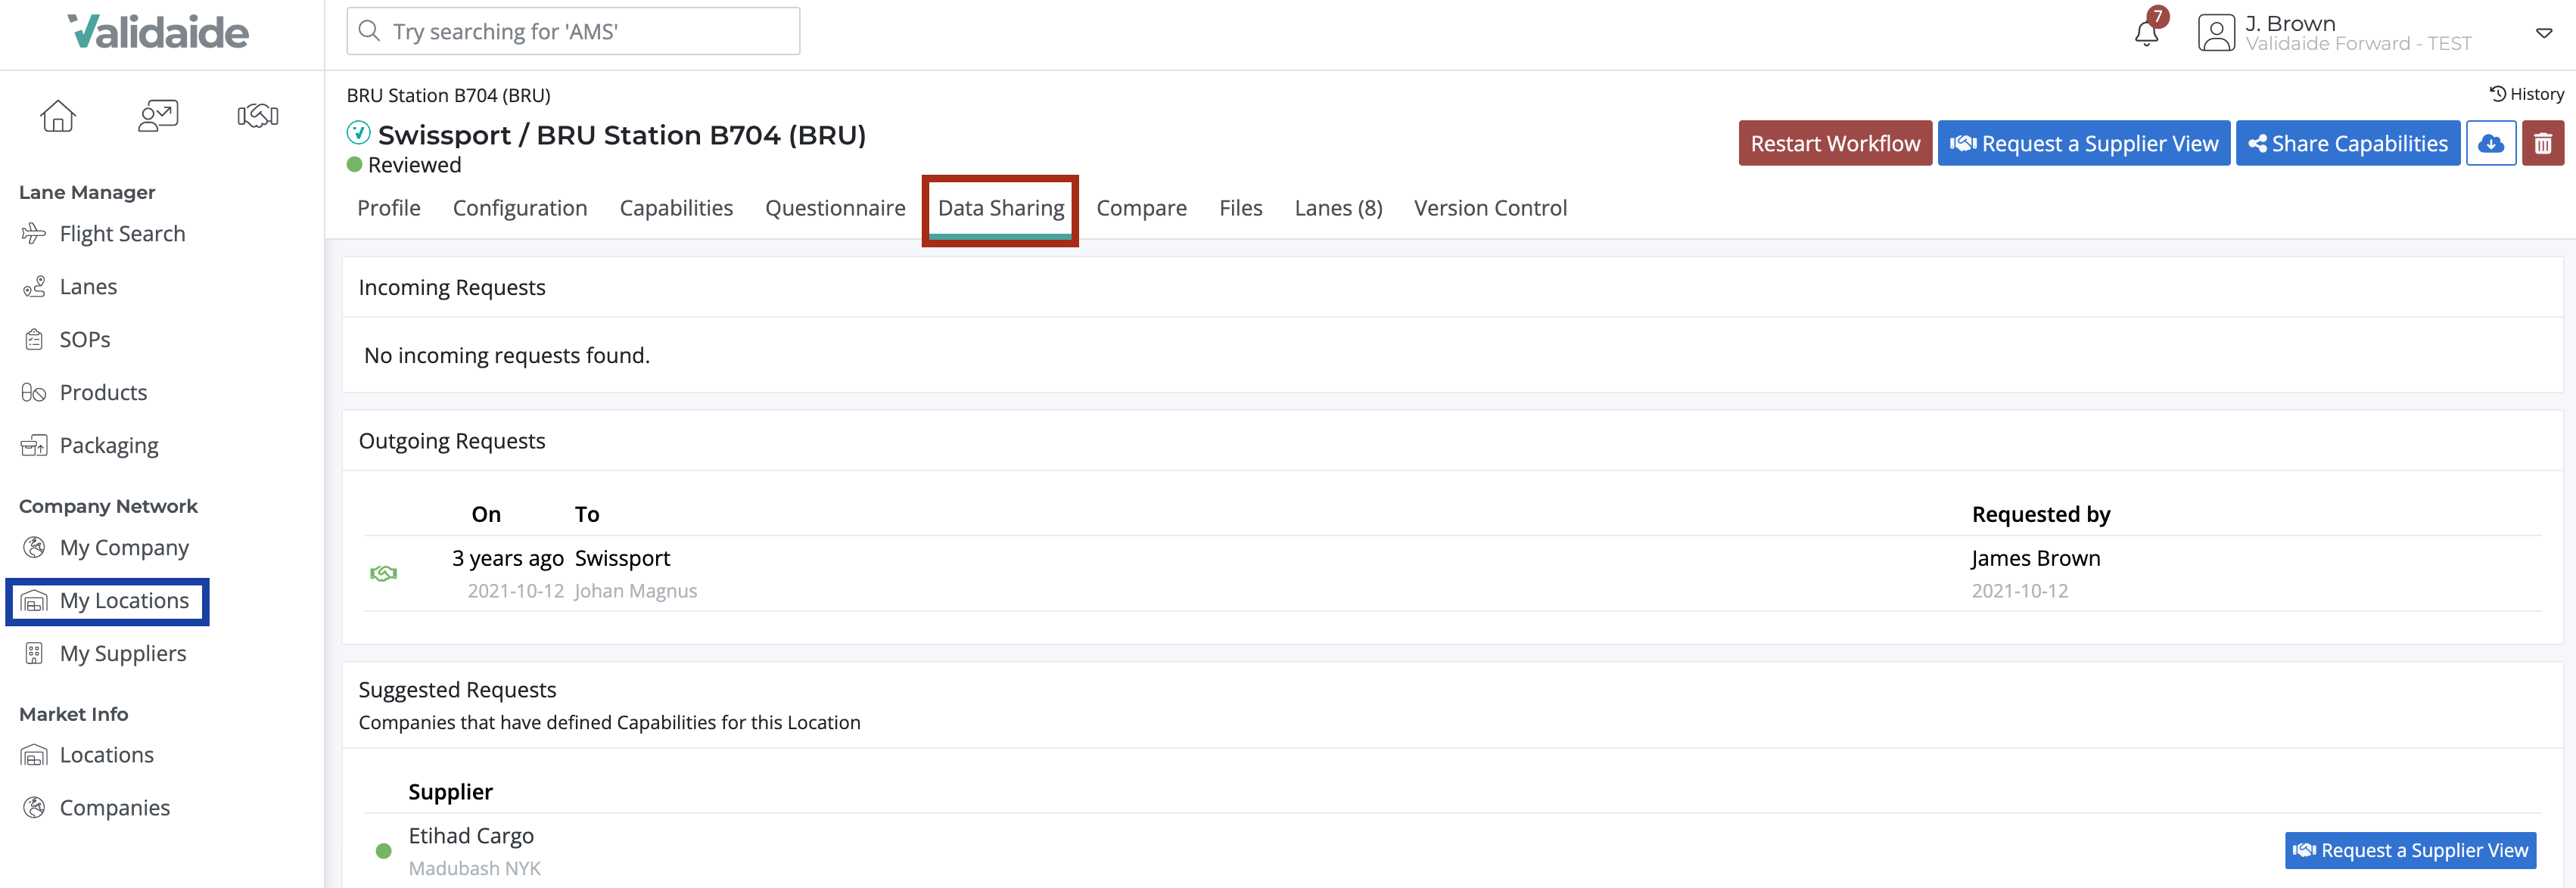Click 'No incoming requests found.' message

click(x=507, y=355)
